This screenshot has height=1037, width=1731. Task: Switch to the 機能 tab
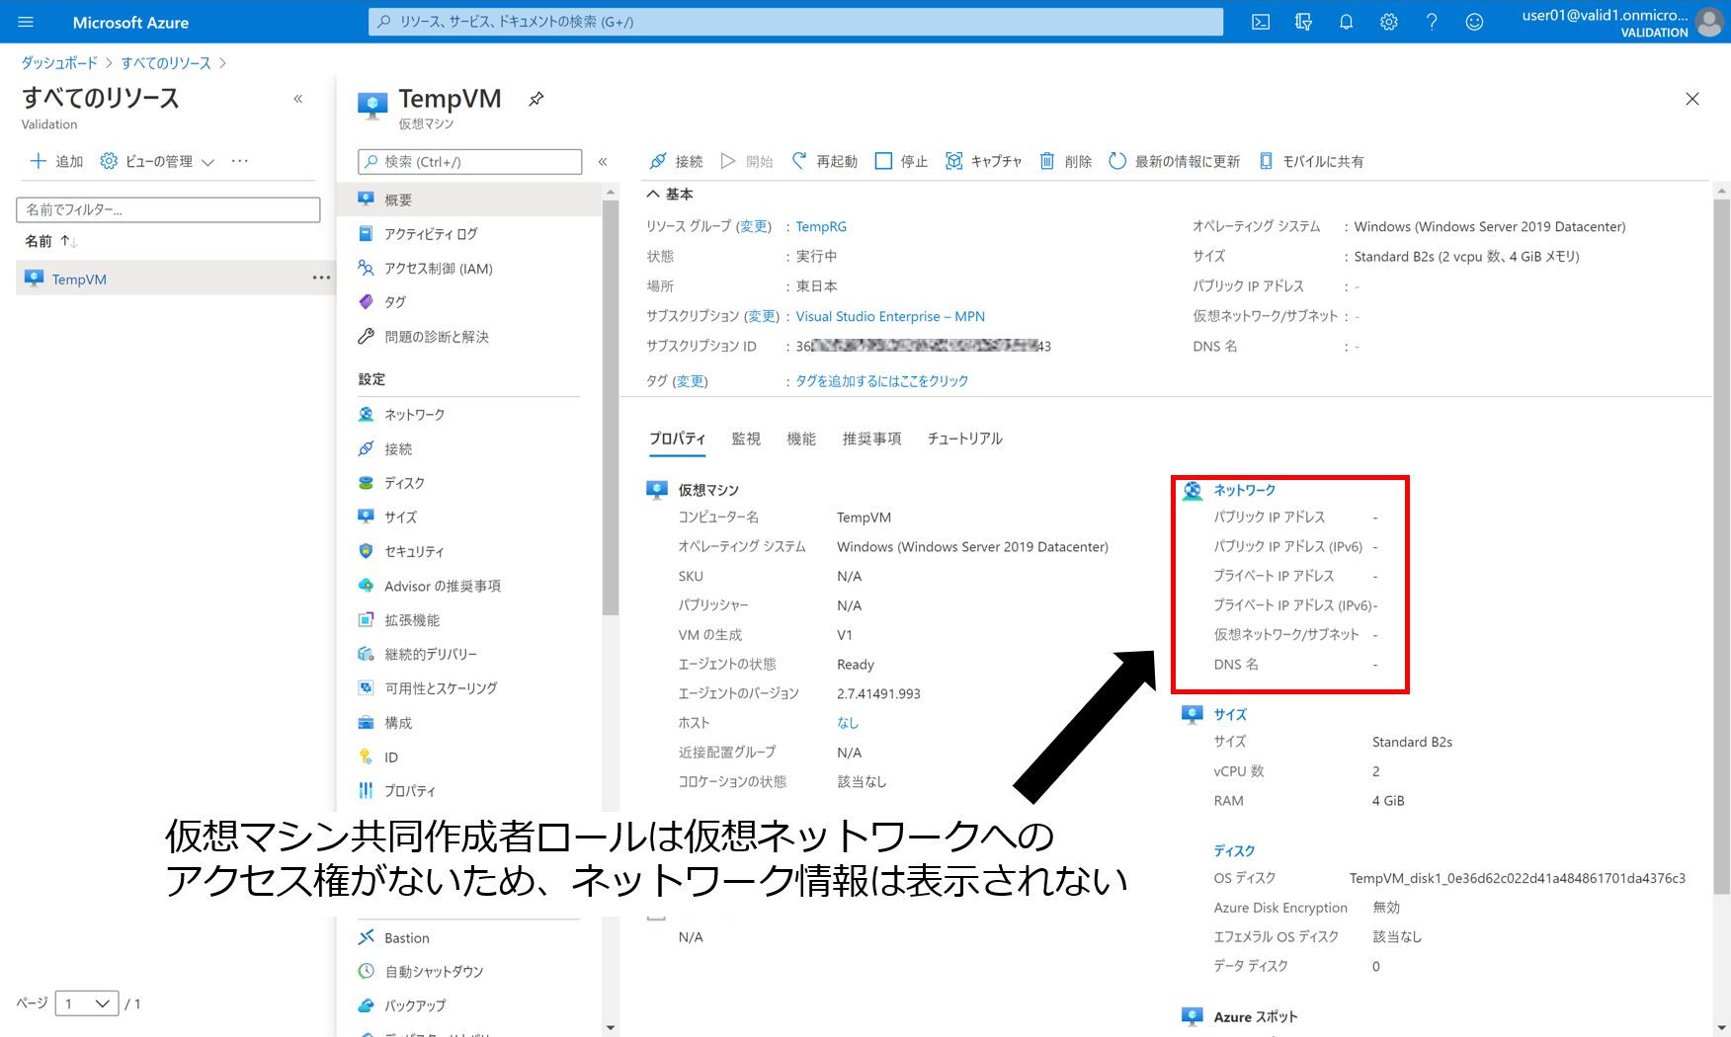click(801, 439)
